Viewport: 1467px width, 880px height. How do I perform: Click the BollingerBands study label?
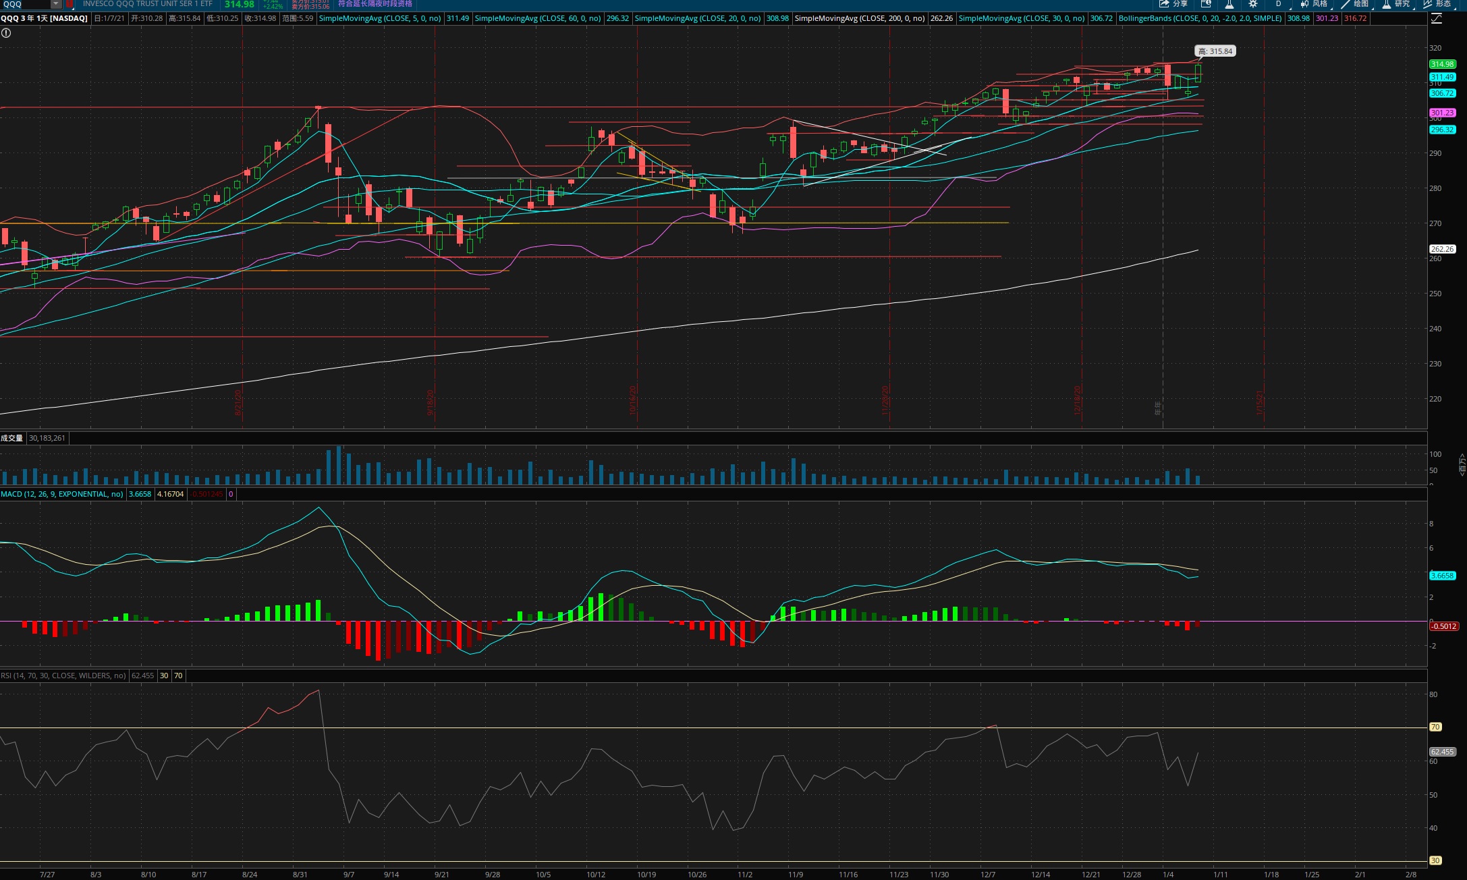pyautogui.click(x=1200, y=18)
